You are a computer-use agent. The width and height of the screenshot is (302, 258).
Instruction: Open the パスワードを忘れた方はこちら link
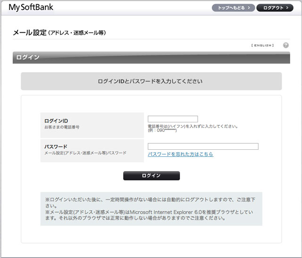pyautogui.click(x=180, y=154)
